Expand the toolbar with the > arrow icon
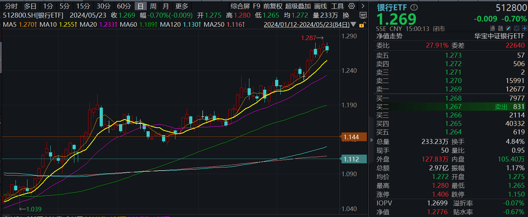Screen dimensions: 528x217 (363, 6)
